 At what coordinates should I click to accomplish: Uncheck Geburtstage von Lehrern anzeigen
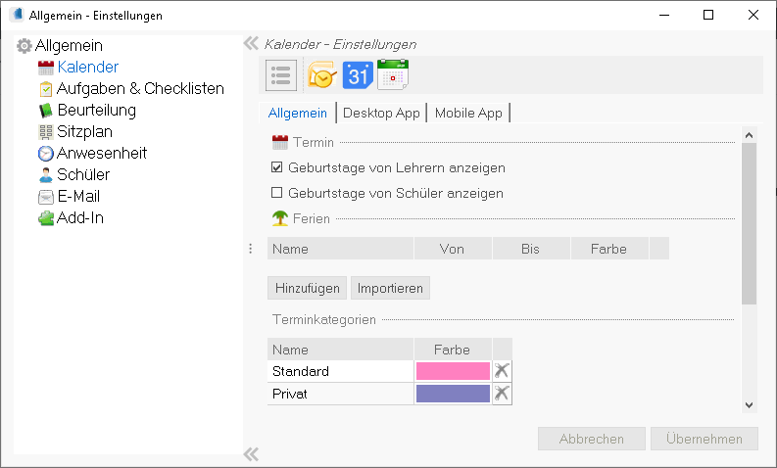tap(277, 167)
